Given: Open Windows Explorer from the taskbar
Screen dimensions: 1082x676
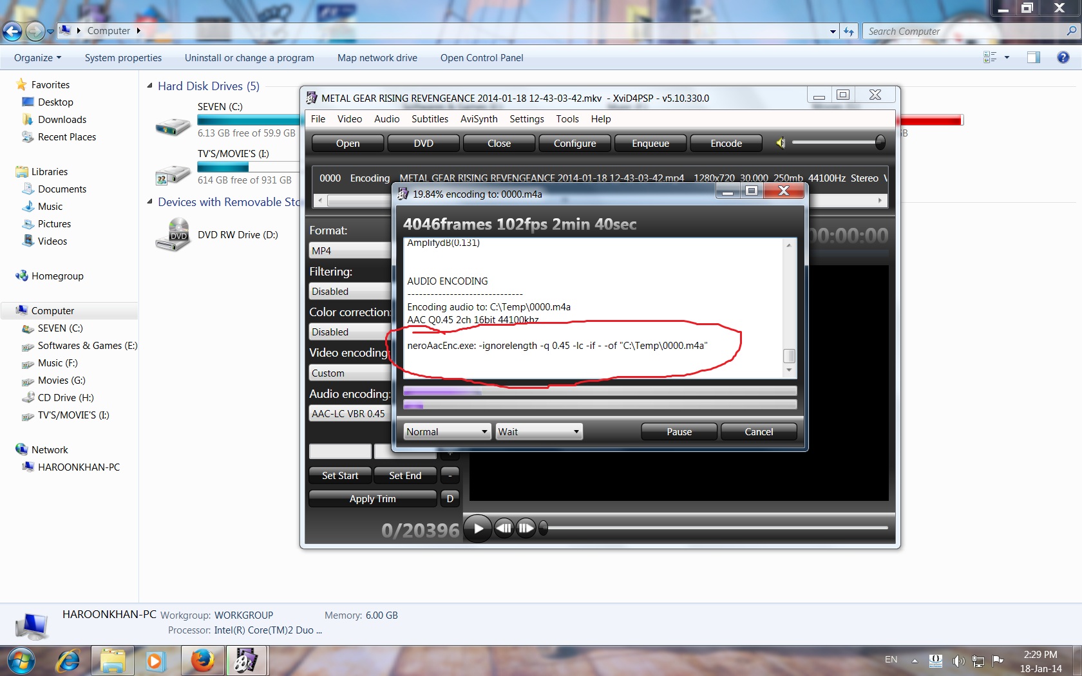Looking at the screenshot, I should pyautogui.click(x=112, y=661).
